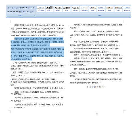Apply distributed alignment to paragraph
Viewport: 132px width, 116px height.
click(20, 12)
